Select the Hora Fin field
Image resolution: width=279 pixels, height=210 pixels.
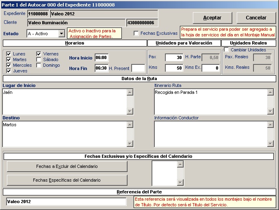[x=102, y=68]
